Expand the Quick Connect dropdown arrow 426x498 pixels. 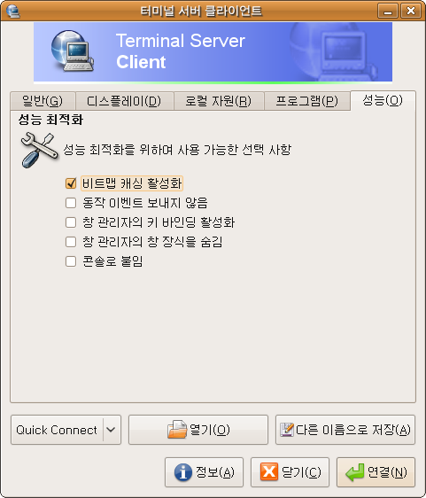(111, 430)
